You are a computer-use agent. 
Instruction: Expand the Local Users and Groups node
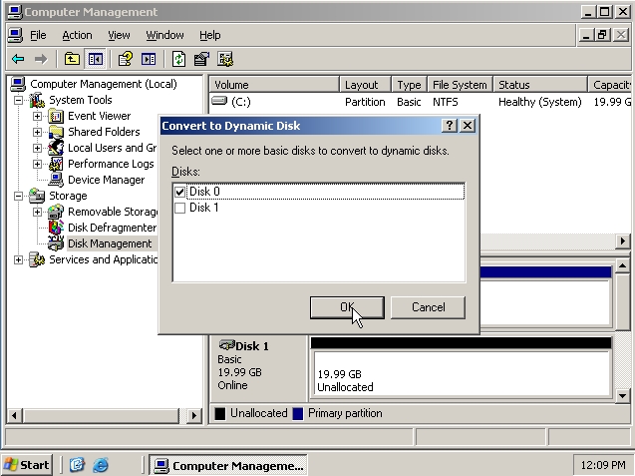tap(37, 148)
